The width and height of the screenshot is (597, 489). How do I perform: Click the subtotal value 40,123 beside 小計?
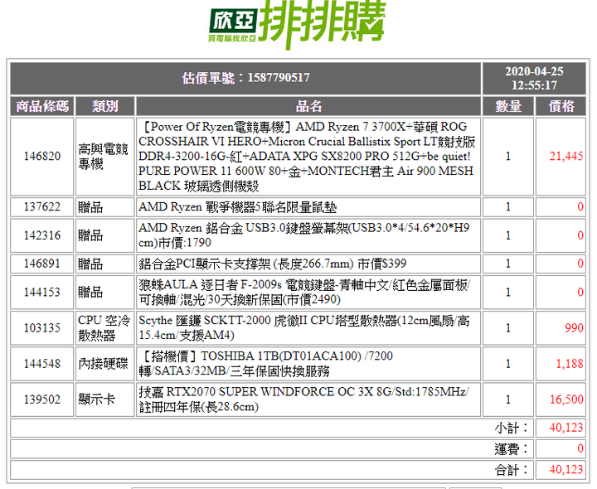click(565, 428)
